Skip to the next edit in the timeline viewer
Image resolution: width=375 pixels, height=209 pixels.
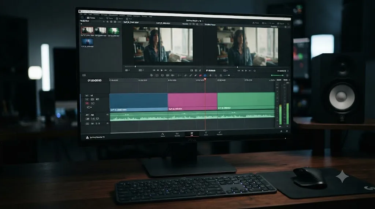coord(250,71)
